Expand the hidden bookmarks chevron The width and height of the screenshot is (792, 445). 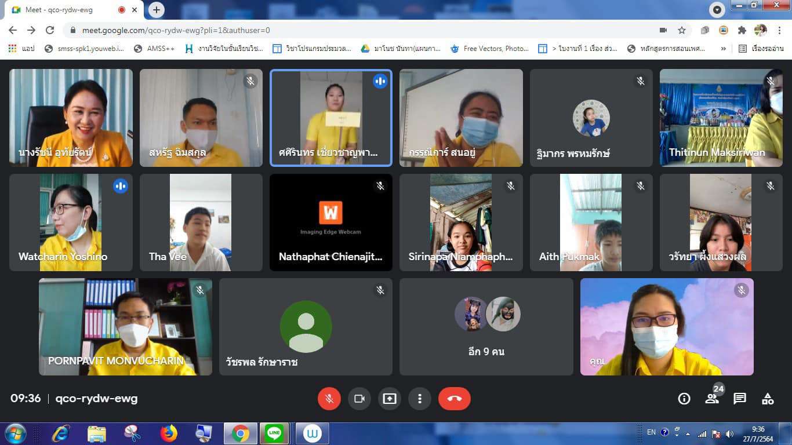click(x=723, y=49)
